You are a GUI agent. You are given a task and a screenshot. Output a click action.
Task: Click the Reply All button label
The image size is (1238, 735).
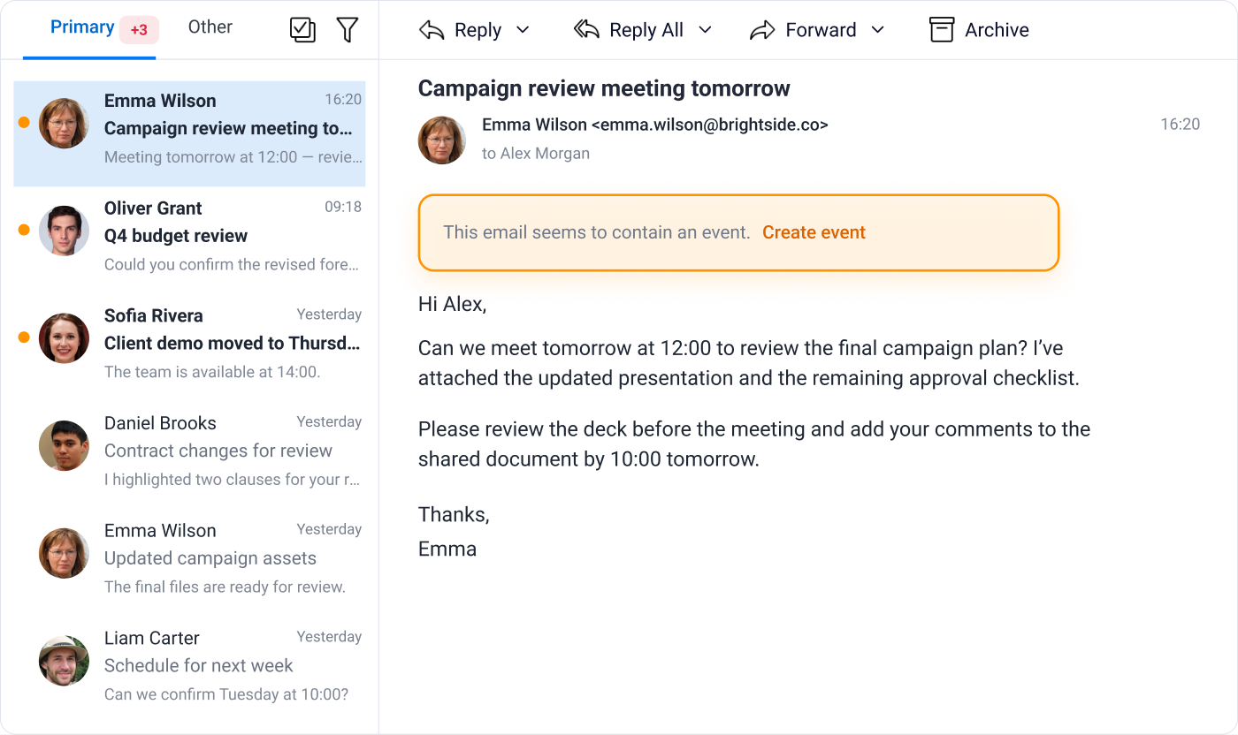point(646,30)
